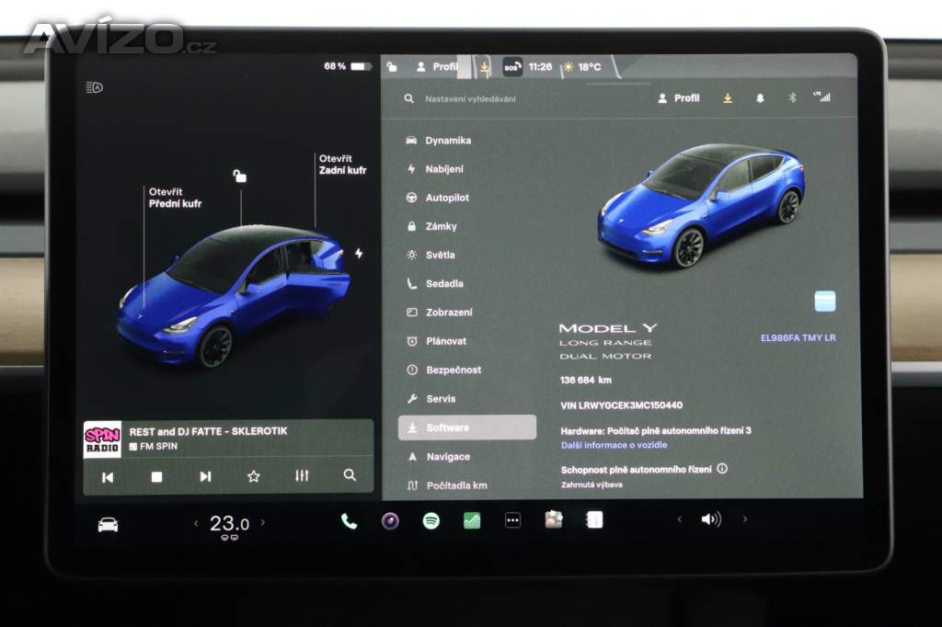Open the Spotify app
The image size is (942, 627).
pos(431,521)
